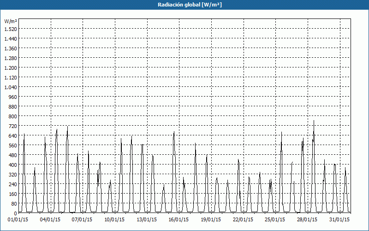Click the 31/01/15 date label
The width and height of the screenshot is (369, 231).
pos(339,220)
